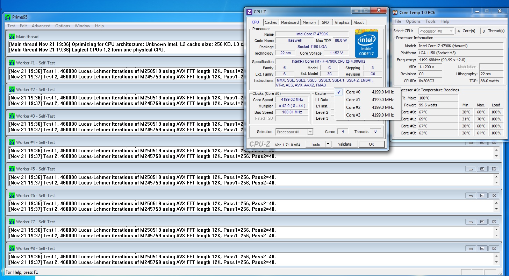Open the Test menu in Prime95
The height and width of the screenshot is (280, 509).
pos(11,26)
